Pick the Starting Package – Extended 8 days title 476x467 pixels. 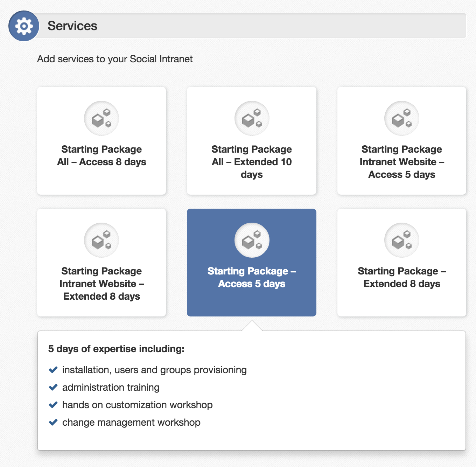(401, 277)
